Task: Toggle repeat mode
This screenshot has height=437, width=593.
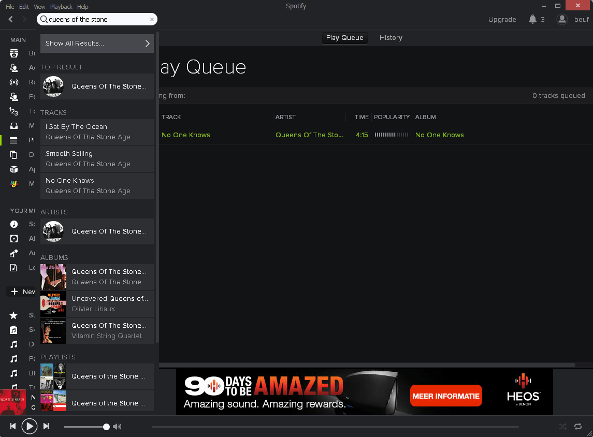Action: click(578, 427)
